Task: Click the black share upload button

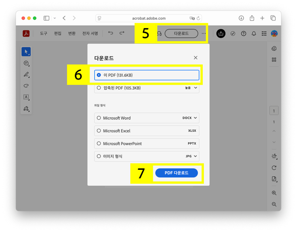Action: (x=221, y=34)
